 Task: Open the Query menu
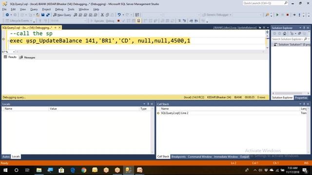[x=34, y=9]
